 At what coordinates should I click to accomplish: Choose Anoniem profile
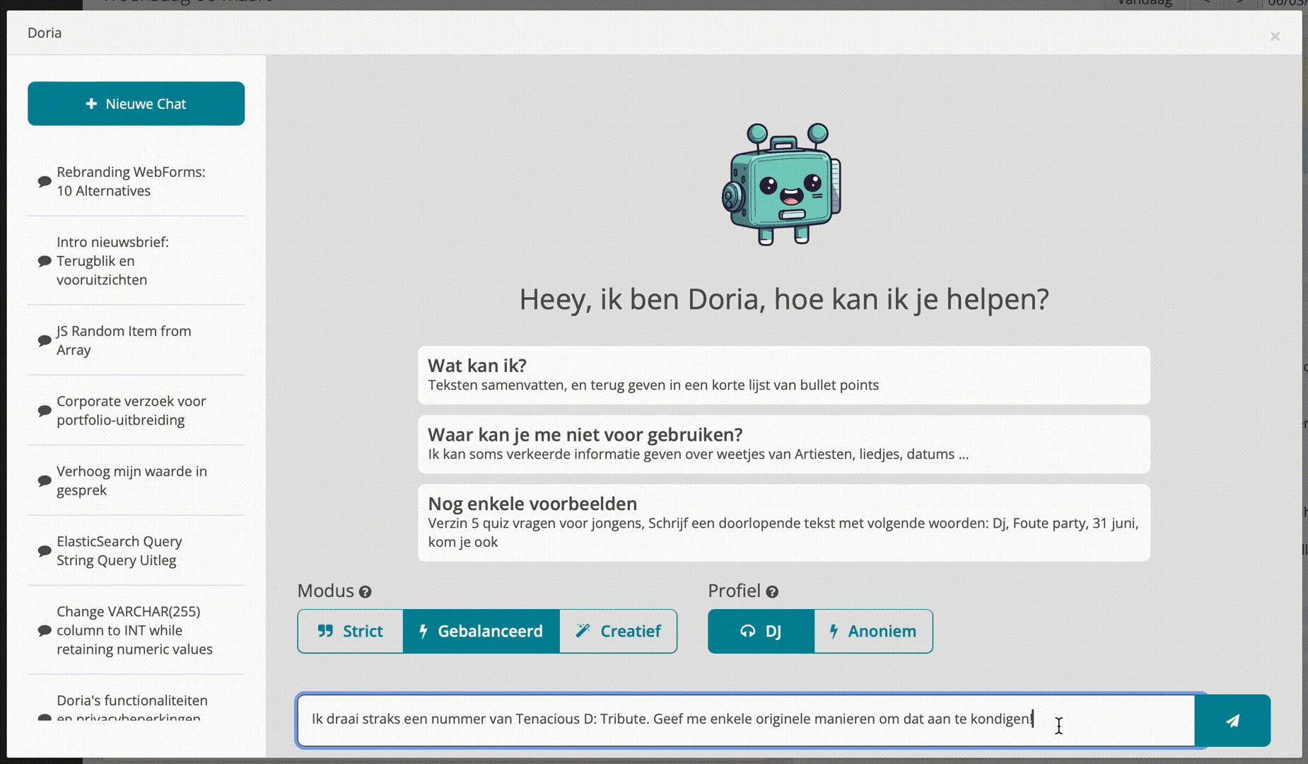click(x=873, y=631)
